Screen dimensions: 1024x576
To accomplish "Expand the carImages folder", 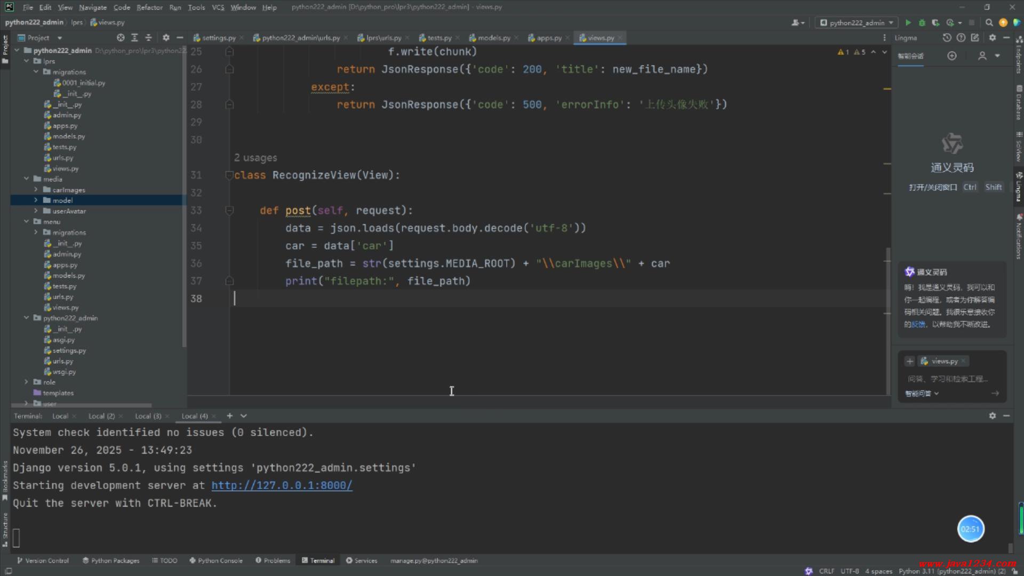I will [36, 190].
